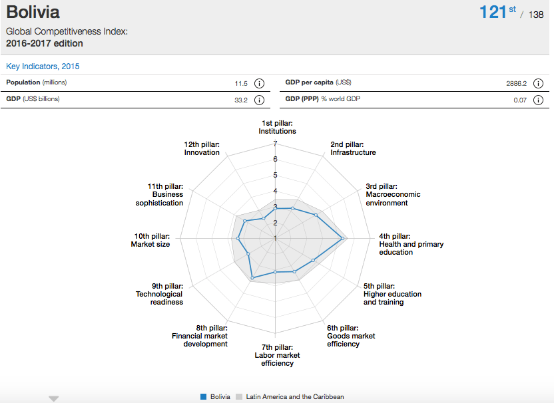Toggle the gray Latin America legend swatch

pos(240,397)
